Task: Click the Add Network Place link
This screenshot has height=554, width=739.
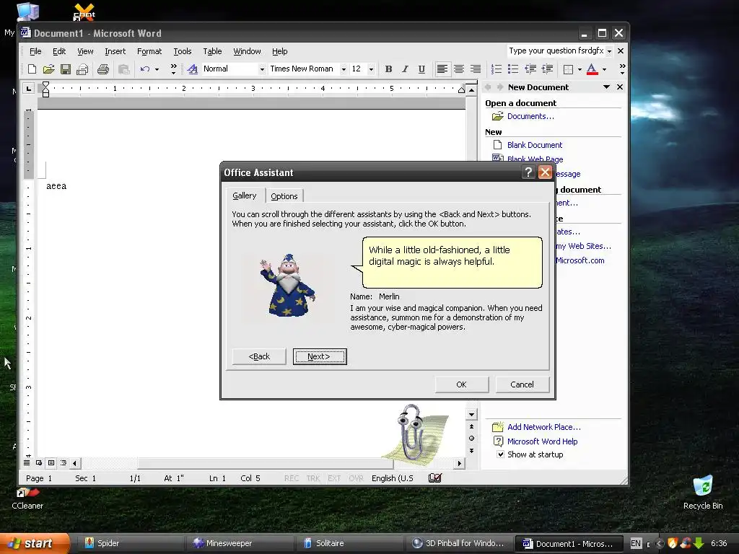Action: pos(544,427)
